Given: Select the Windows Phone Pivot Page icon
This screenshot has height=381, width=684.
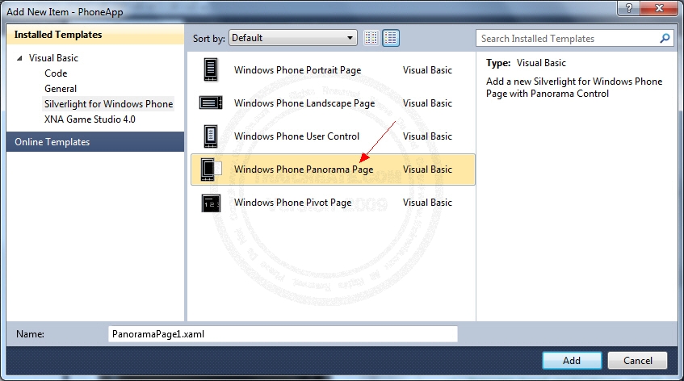Looking at the screenshot, I should click(211, 203).
